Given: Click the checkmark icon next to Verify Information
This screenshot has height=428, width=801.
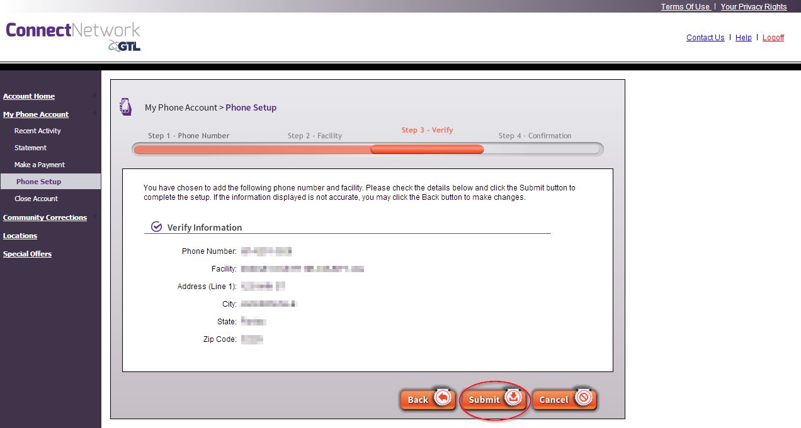Looking at the screenshot, I should 157,227.
